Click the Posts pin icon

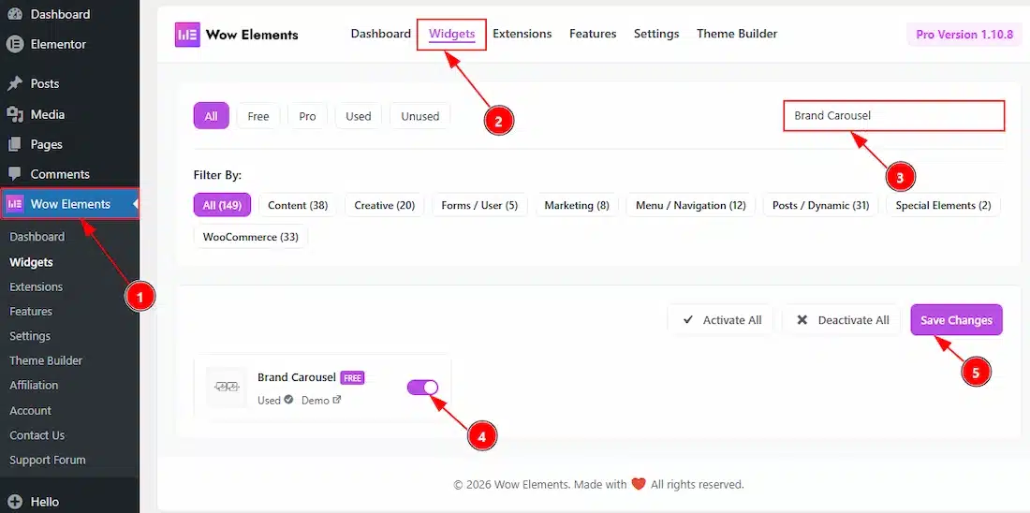(x=15, y=83)
